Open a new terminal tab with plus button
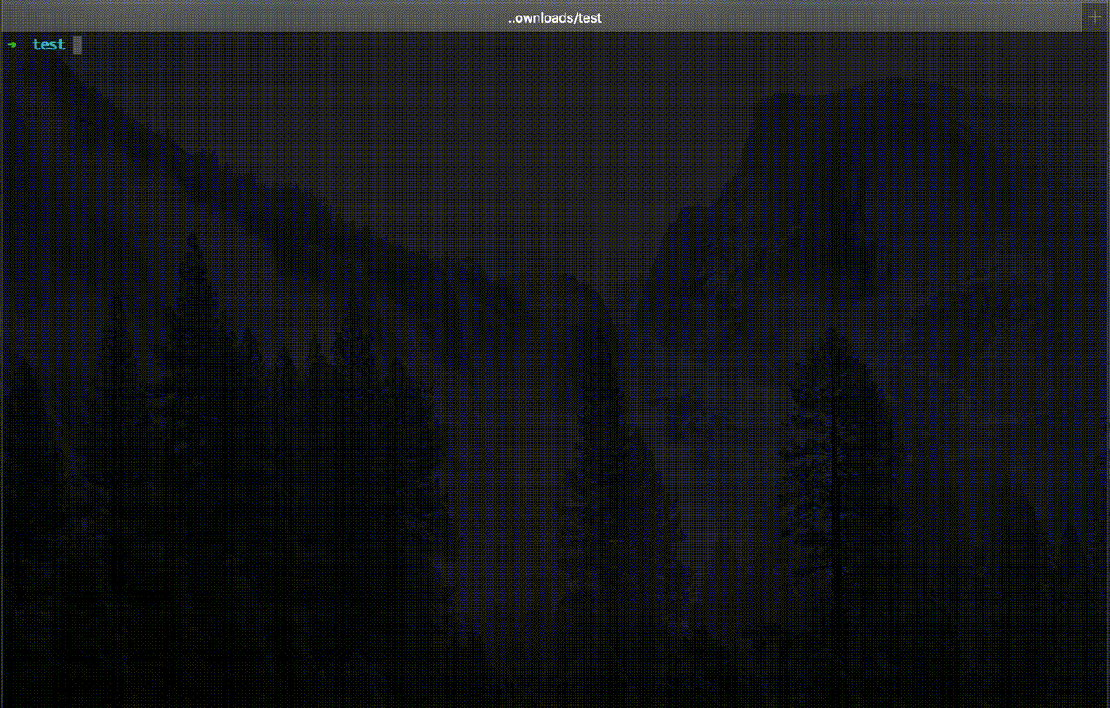Image resolution: width=1110 pixels, height=708 pixels. click(x=1096, y=17)
